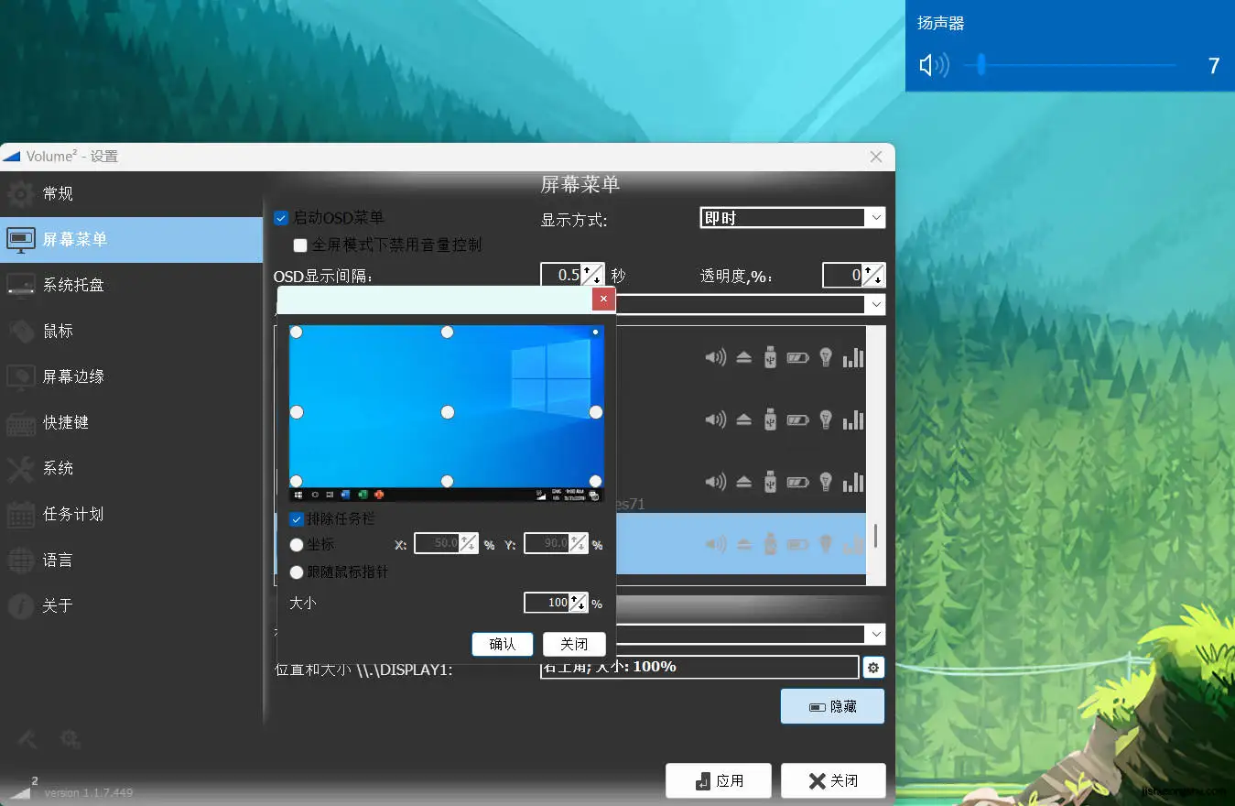The height and width of the screenshot is (806, 1235).
Task: Uncheck the 排除任务栏 checkbox
Action: pos(297,519)
